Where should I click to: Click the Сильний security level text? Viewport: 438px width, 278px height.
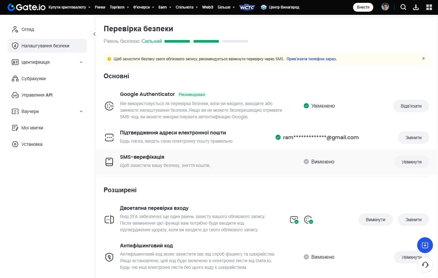click(152, 41)
